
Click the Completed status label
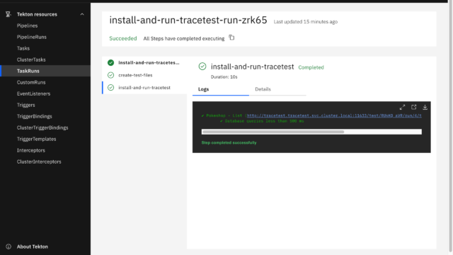[311, 67]
